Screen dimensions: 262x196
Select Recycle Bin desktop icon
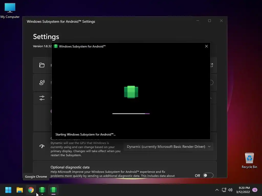click(249, 161)
